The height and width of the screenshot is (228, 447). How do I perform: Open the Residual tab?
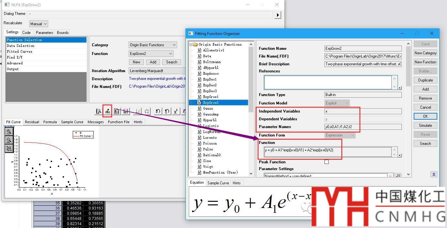[x=32, y=122]
